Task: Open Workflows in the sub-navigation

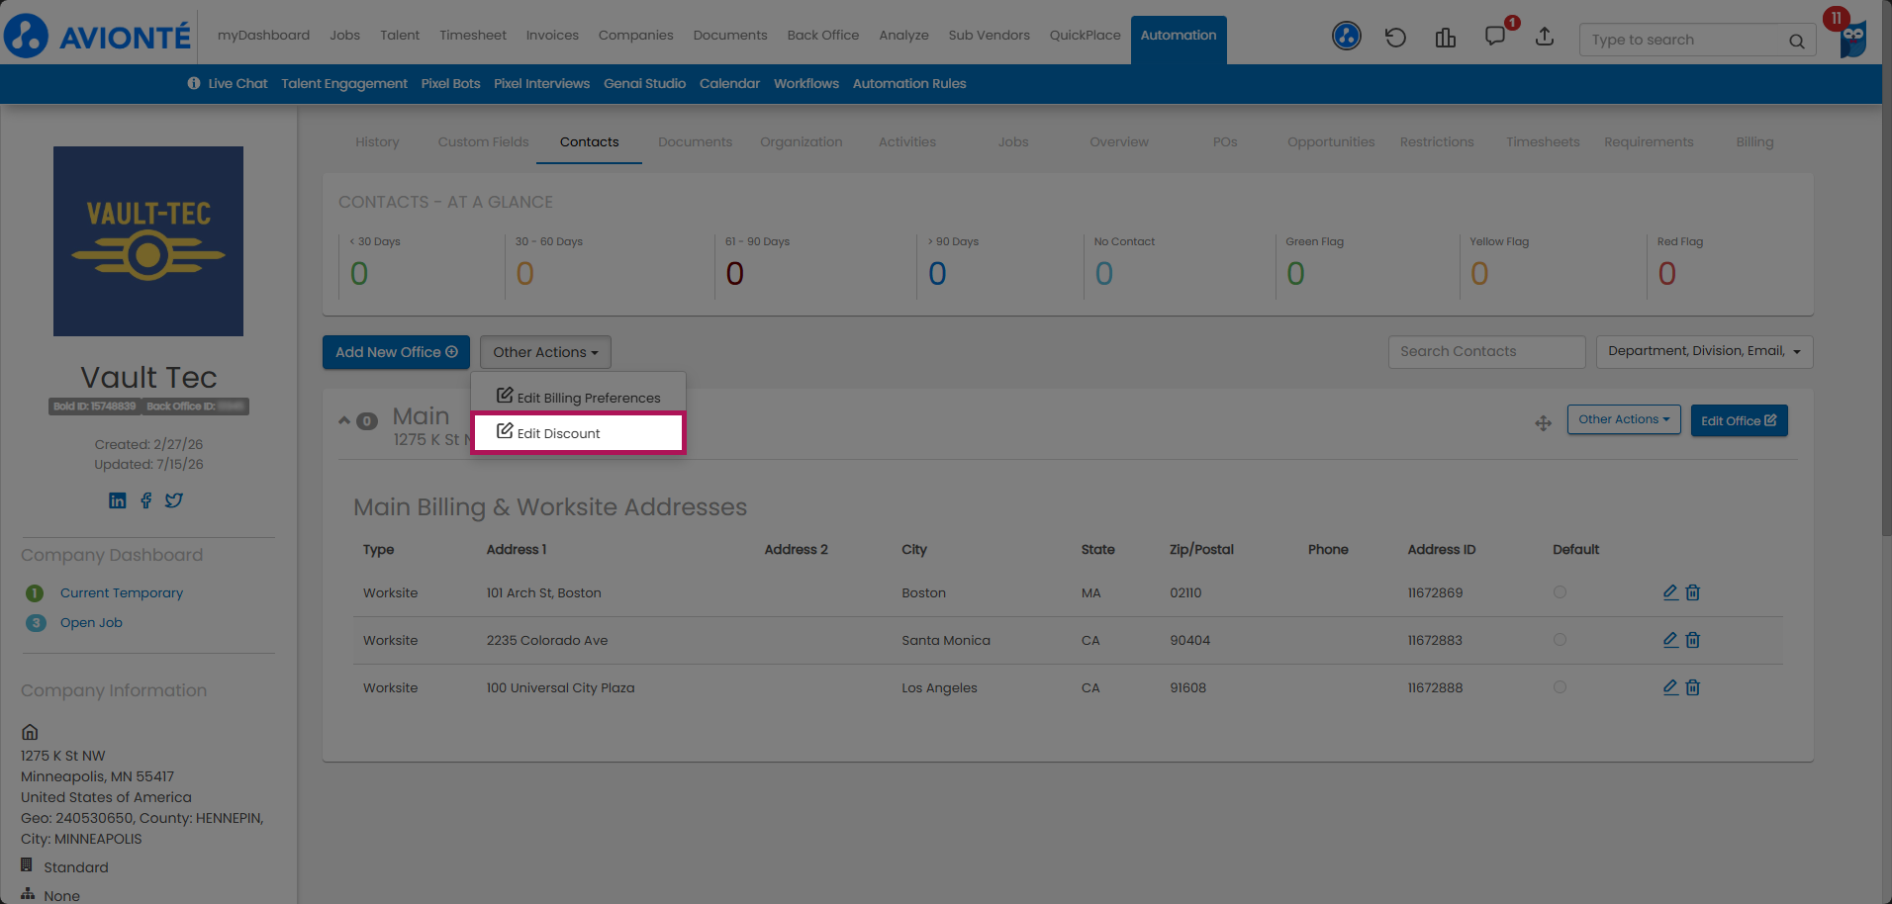Action: (806, 84)
